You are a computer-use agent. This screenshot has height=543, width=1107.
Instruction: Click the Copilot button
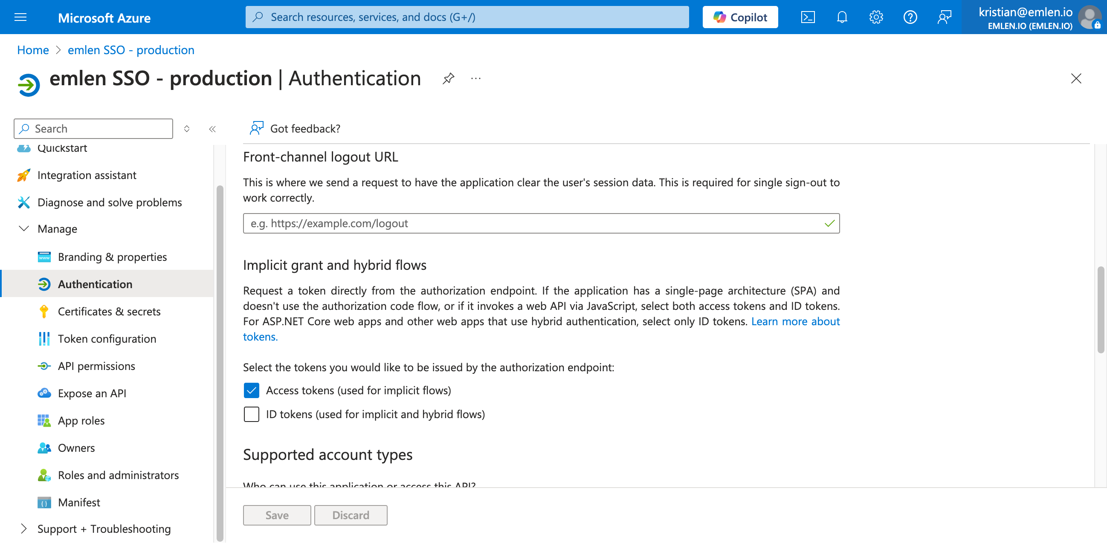click(740, 17)
